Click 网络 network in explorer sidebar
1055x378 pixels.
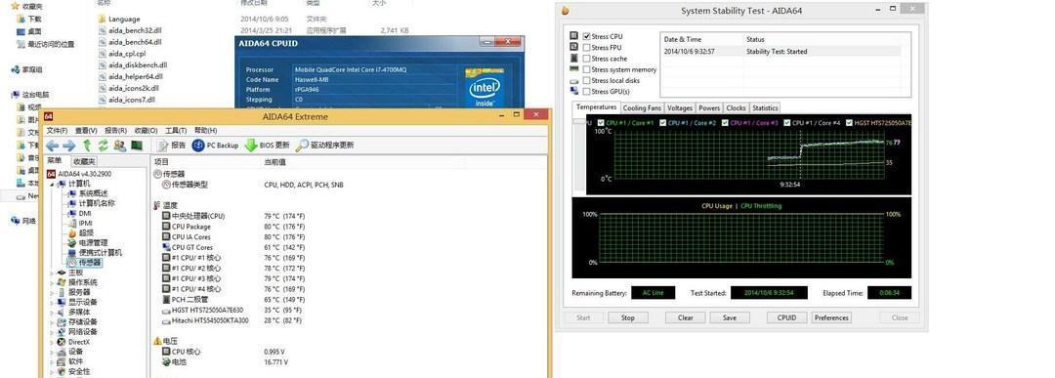point(23,221)
